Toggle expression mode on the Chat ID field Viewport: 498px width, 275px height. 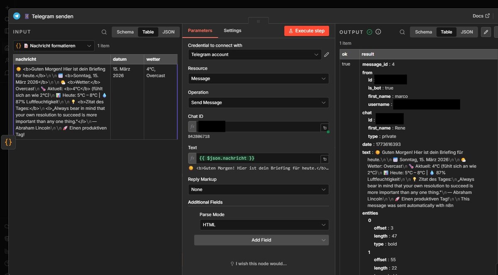pos(192,127)
